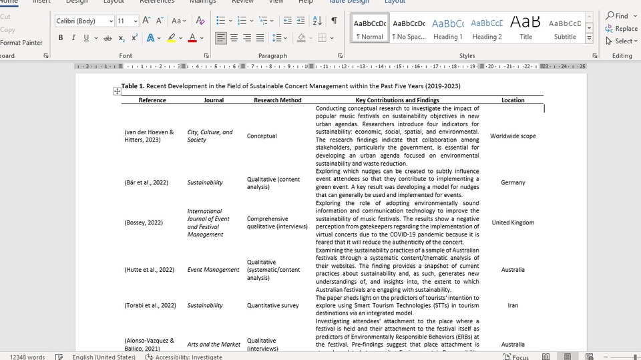Toggle bold formatting
Image resolution: width=641 pixels, height=360 pixels.
pyautogui.click(x=61, y=38)
